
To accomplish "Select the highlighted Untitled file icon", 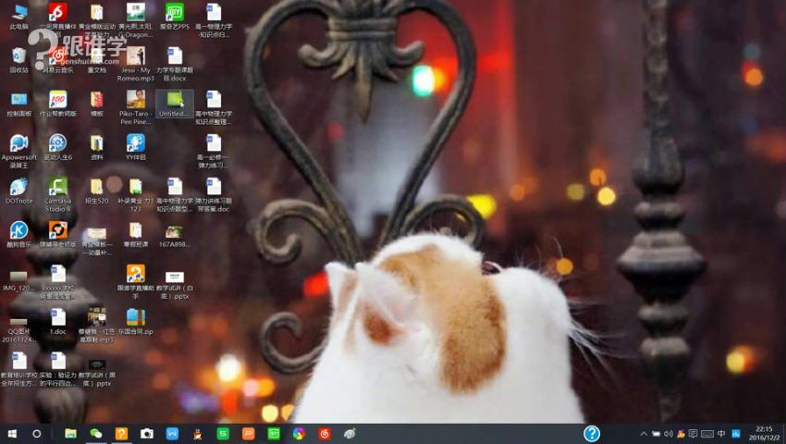I will tap(175, 104).
